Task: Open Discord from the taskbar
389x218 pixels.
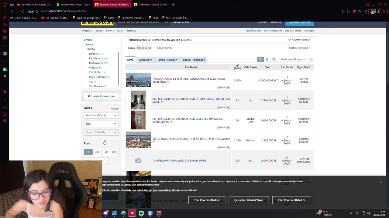Action: (x=105, y=213)
